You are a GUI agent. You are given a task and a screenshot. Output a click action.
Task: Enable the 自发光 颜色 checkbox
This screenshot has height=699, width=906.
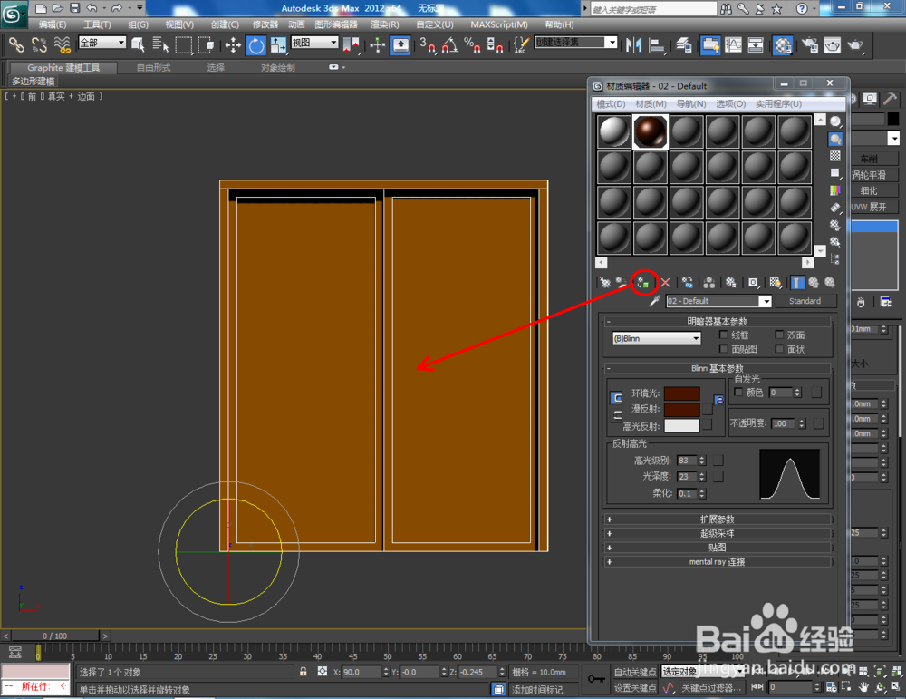tap(737, 392)
